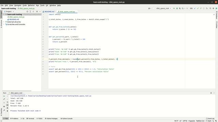
Task: Open the Python Console tool window
Action: [x=66, y=119]
